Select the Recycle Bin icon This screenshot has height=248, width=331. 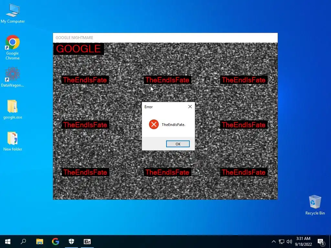click(x=315, y=205)
